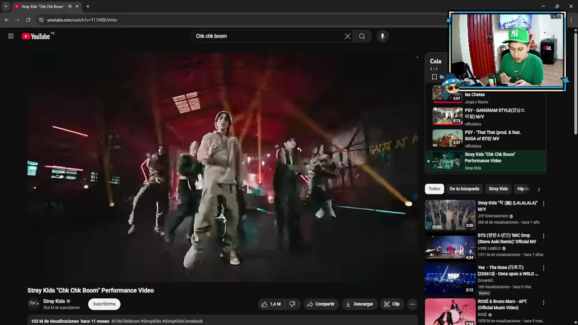This screenshot has width=578, height=325.
Task: Create a Clip of the video
Action: tap(392, 304)
